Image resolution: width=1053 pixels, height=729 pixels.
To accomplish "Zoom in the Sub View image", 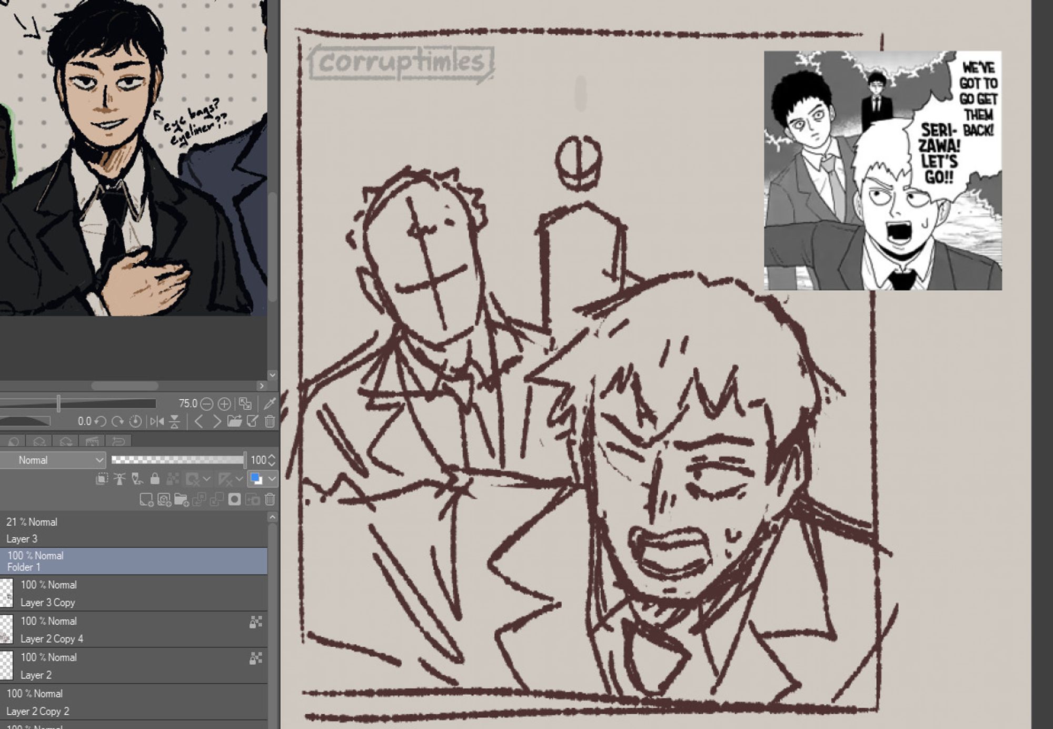I will tap(224, 404).
